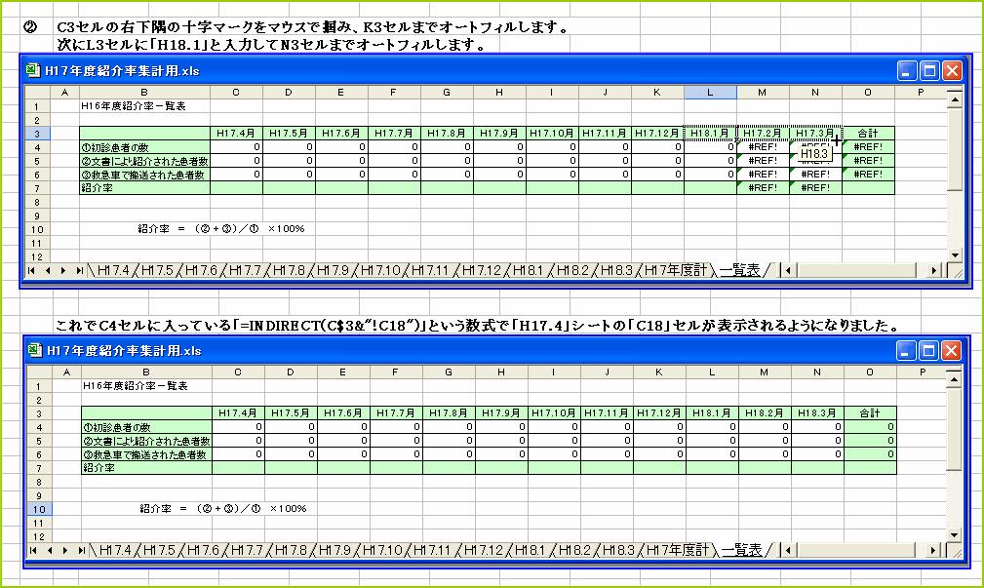The width and height of the screenshot is (984, 588).
Task: Click the right arrow of the lower horizontal scrollbar
Action: (x=934, y=549)
